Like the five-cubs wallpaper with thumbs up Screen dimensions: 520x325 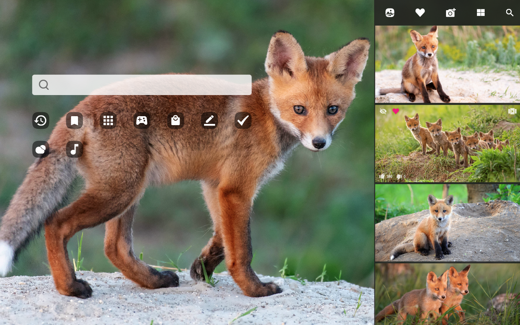point(382,177)
